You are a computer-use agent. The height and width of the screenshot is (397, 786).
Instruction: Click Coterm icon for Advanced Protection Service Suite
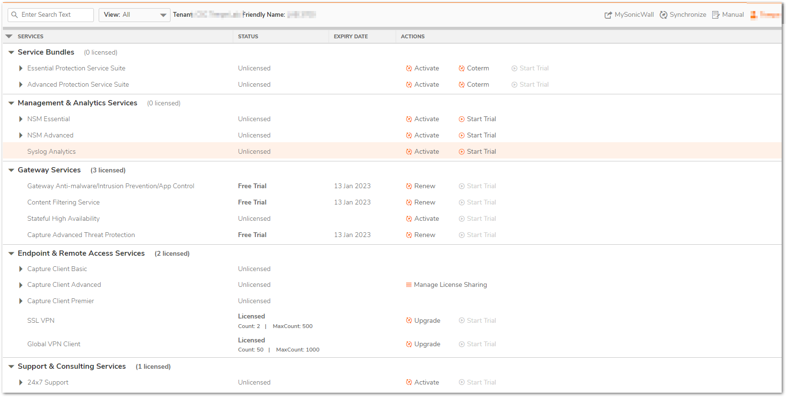(461, 85)
